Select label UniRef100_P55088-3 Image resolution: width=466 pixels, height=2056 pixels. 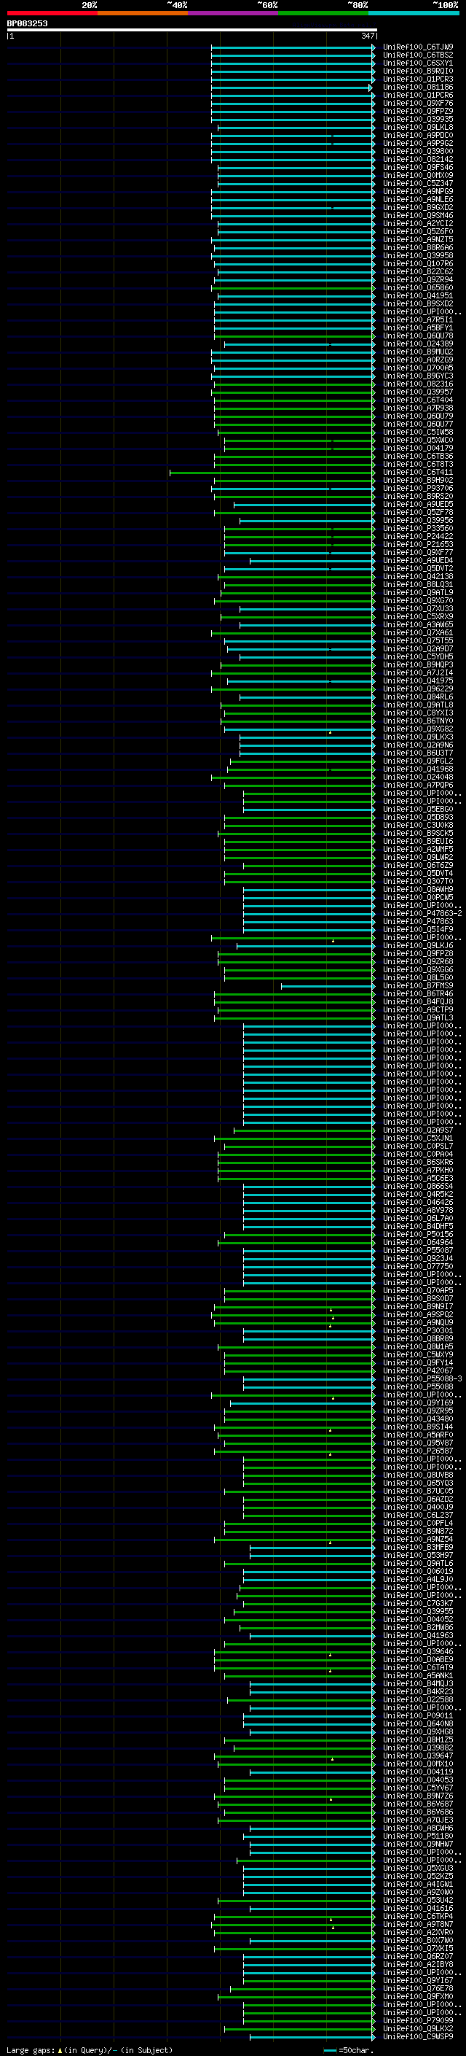[x=422, y=1378]
